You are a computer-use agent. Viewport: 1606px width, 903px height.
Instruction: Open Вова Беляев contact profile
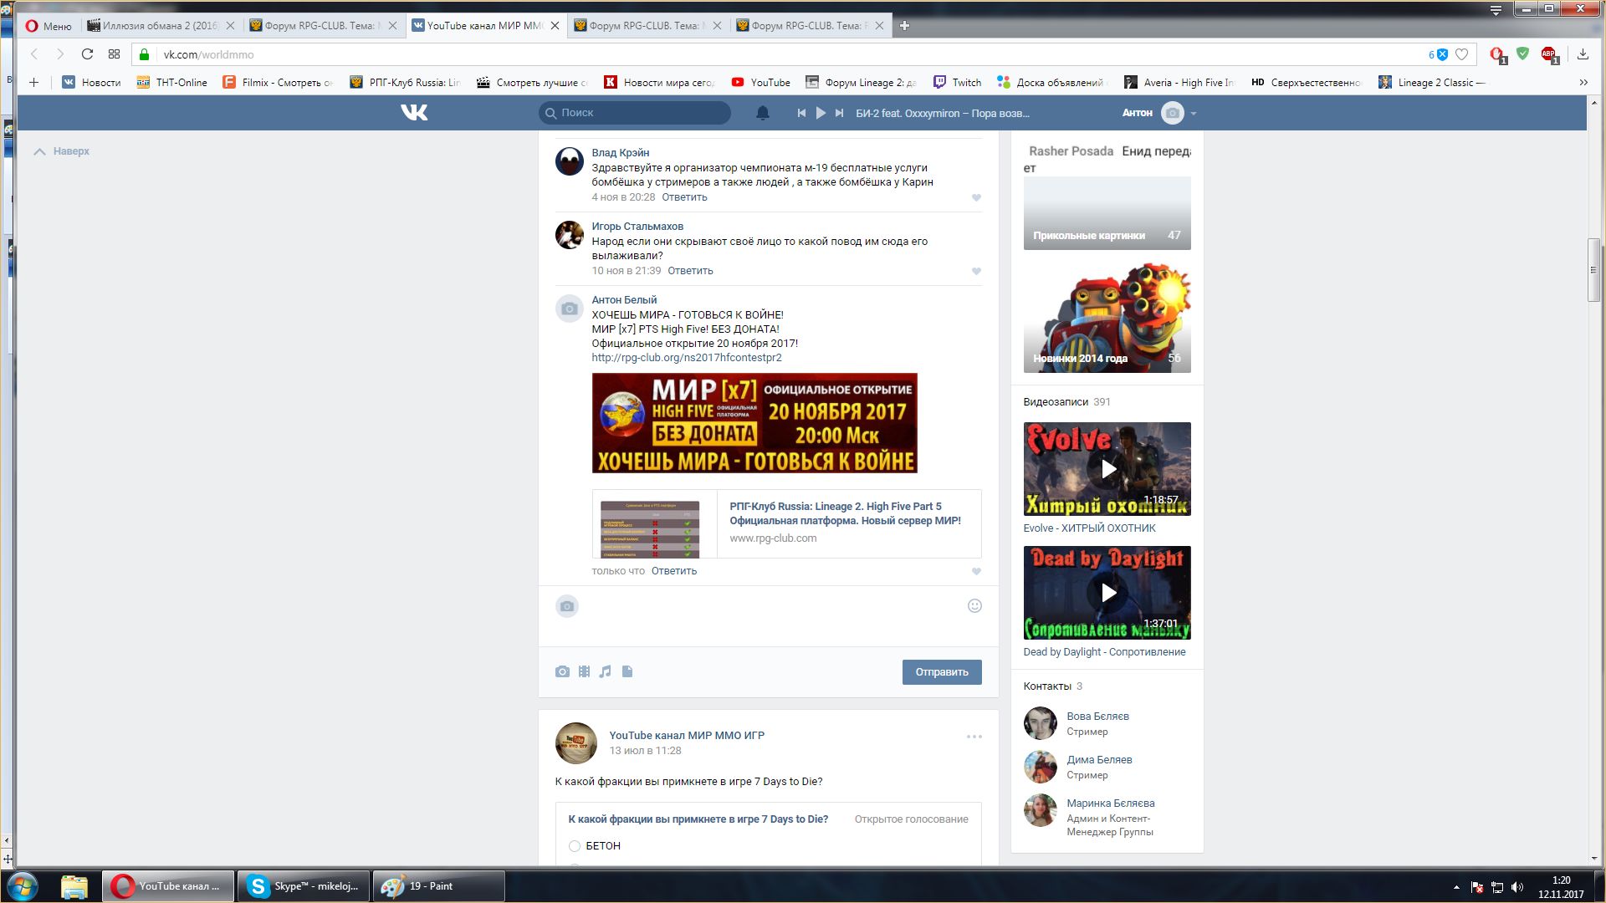1097,717
